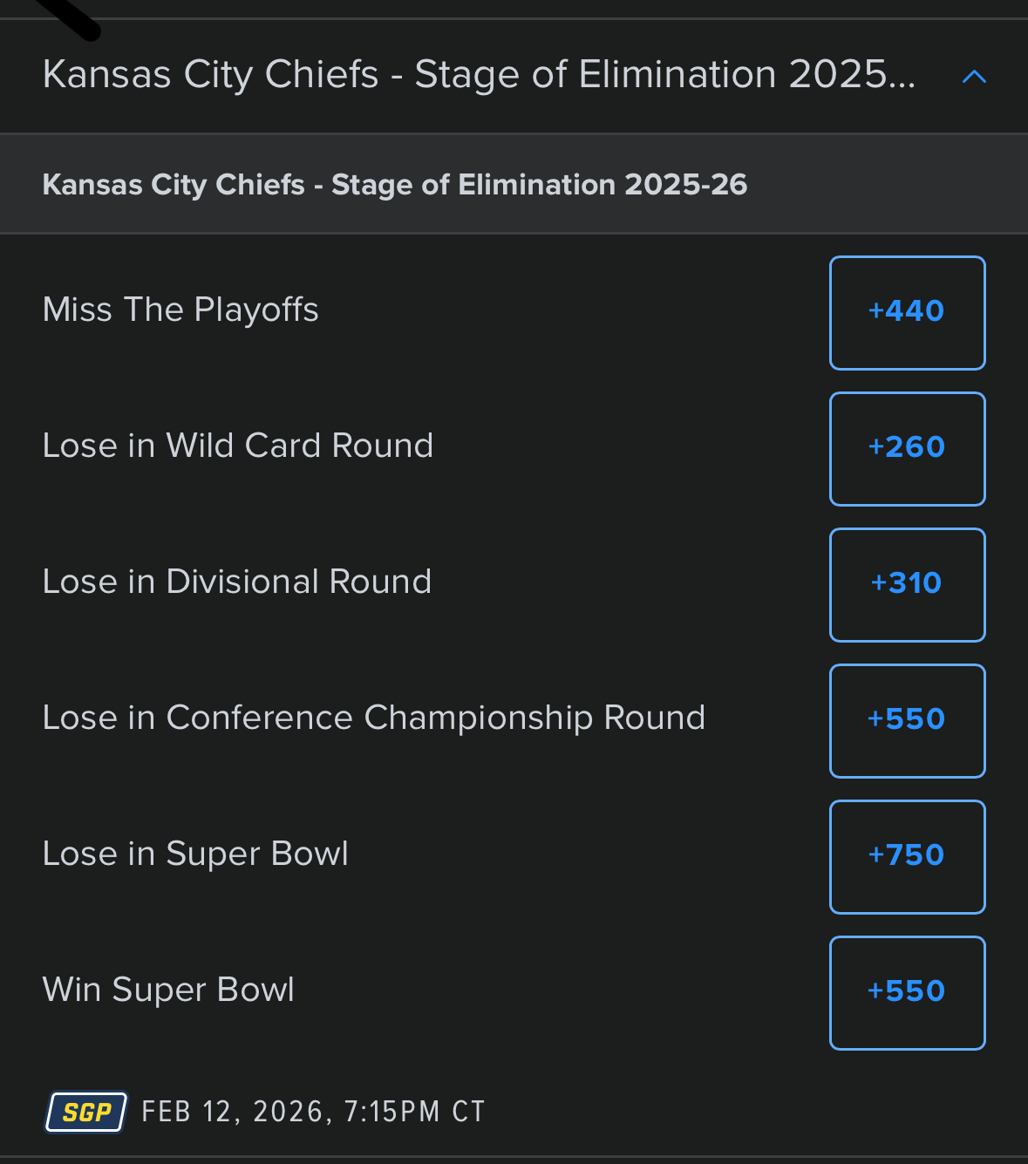Click the 7:15PM CT start time
The height and width of the screenshot is (1164, 1028).
[x=414, y=1112]
